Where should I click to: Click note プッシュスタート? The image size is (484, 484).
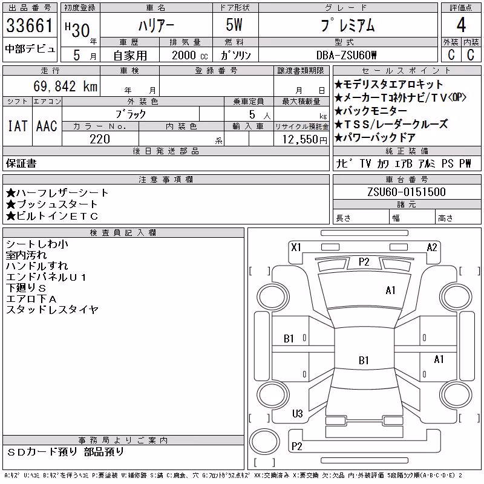[x=52, y=204]
